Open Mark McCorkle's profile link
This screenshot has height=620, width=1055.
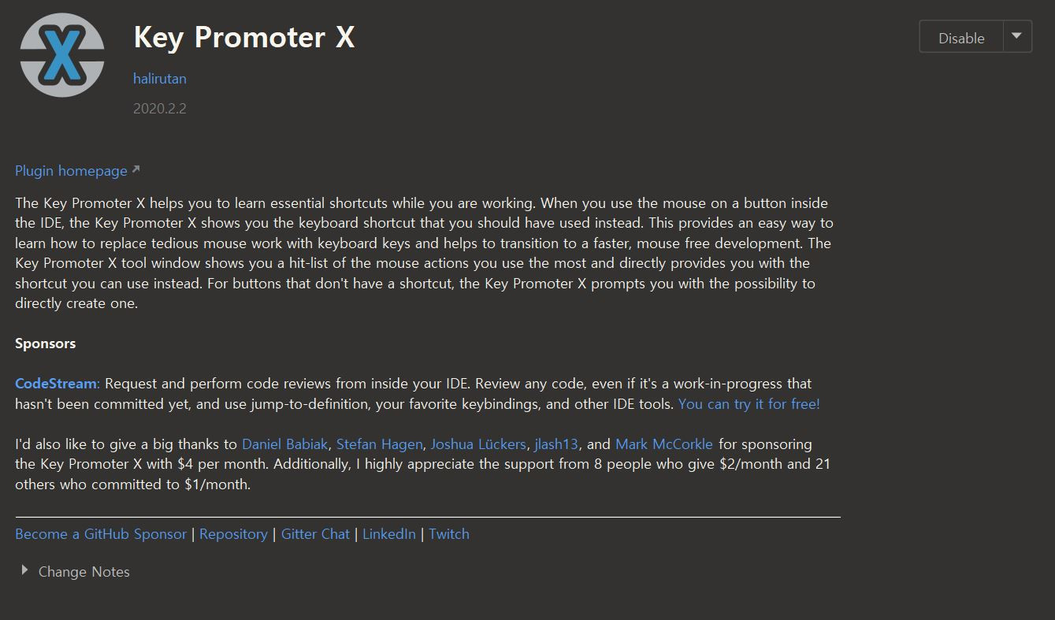(x=664, y=444)
